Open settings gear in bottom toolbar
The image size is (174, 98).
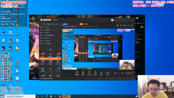point(122,73)
